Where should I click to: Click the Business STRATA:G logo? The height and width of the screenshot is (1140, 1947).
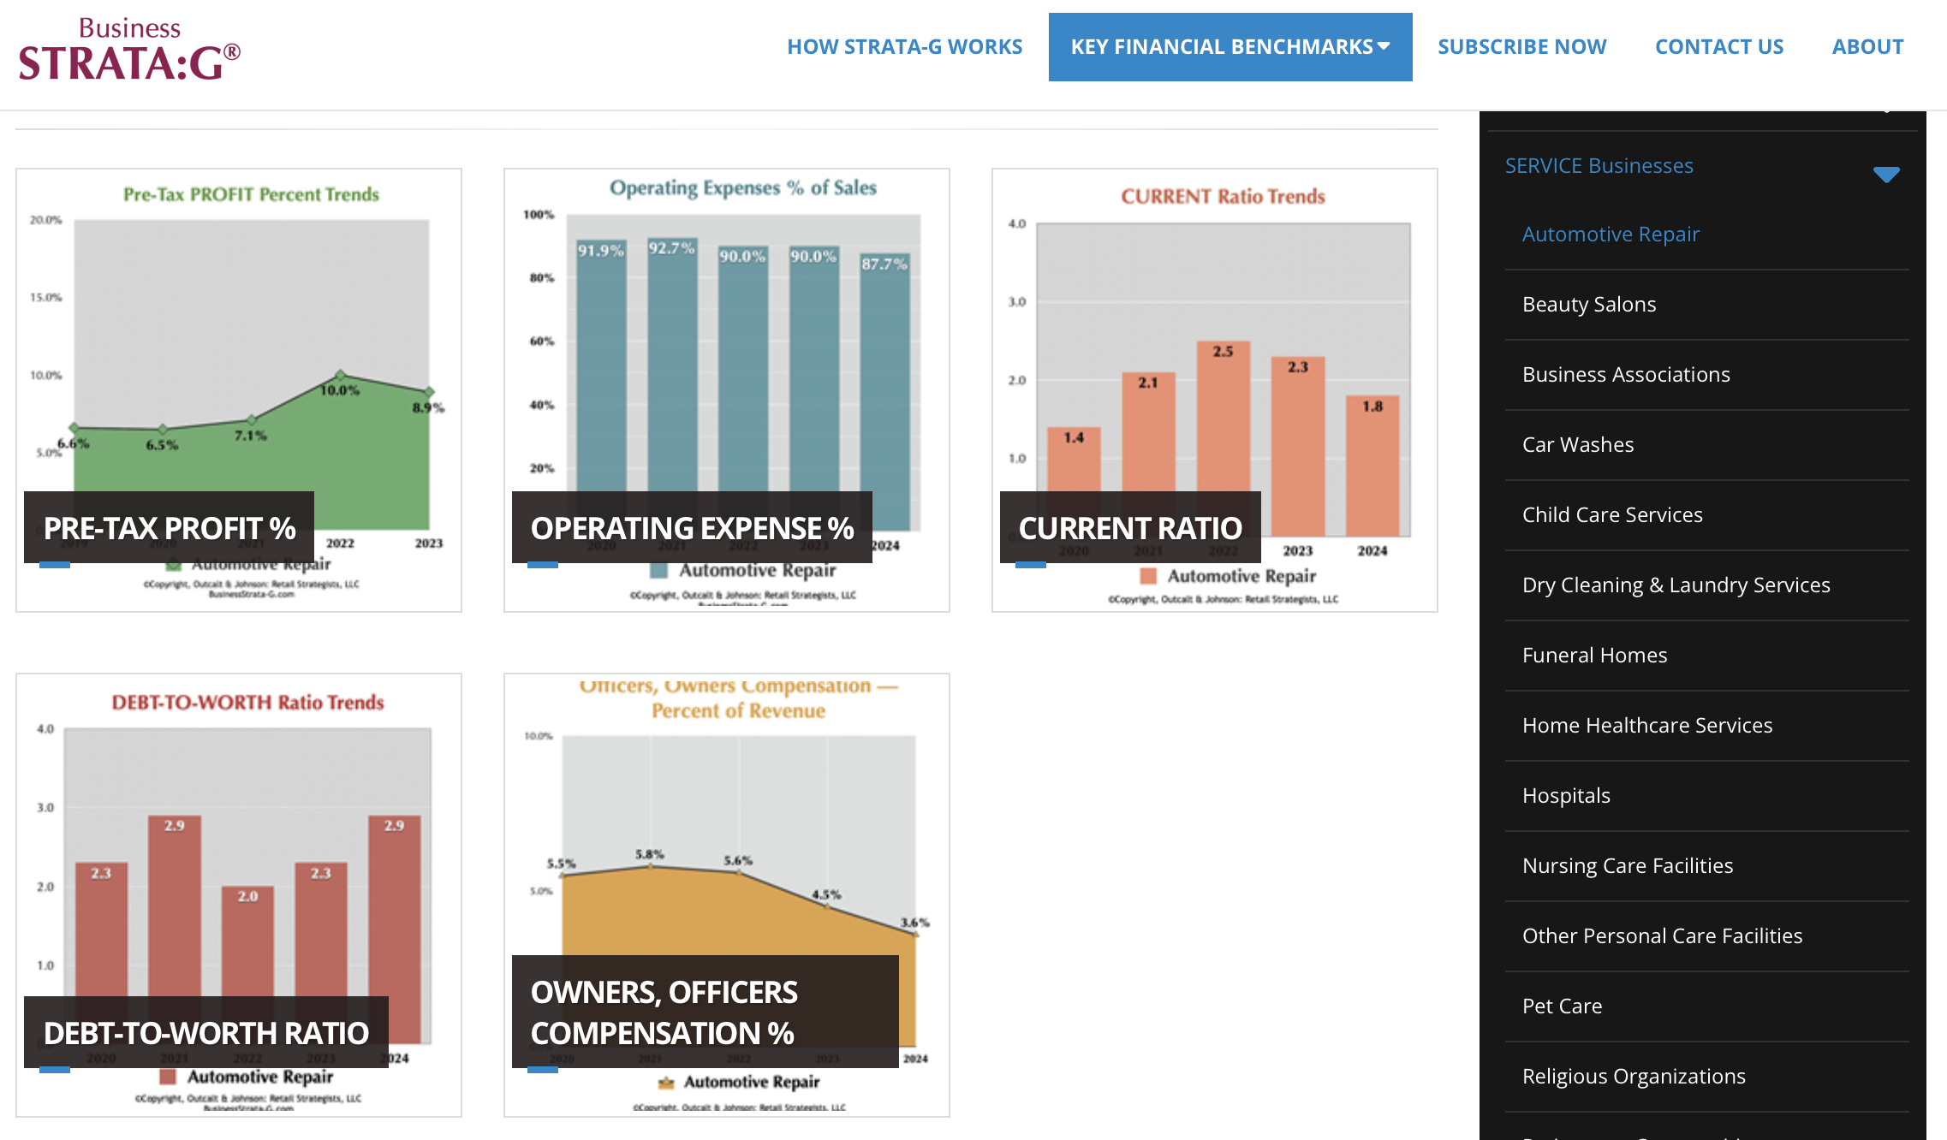(129, 50)
